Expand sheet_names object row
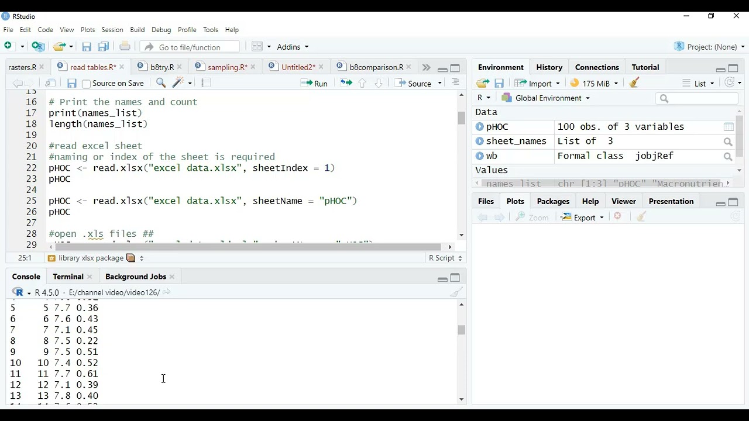Viewport: 749px width, 421px height. click(x=480, y=141)
